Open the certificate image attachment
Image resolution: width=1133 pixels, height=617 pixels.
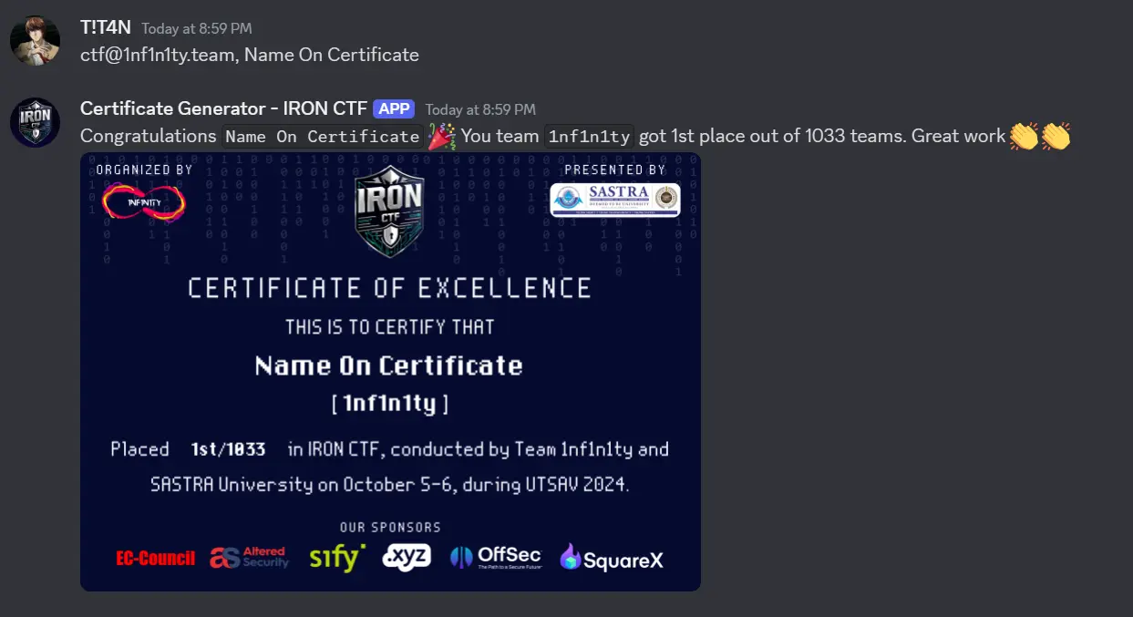390,372
